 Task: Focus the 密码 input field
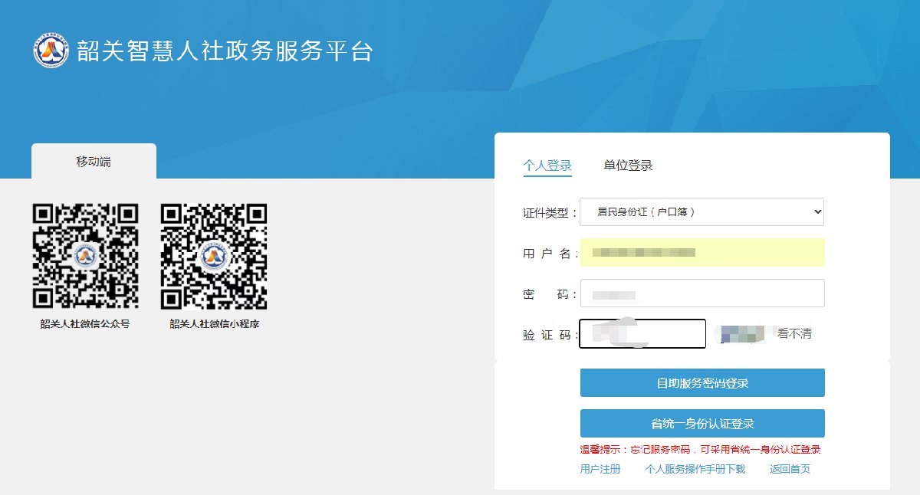coord(701,293)
